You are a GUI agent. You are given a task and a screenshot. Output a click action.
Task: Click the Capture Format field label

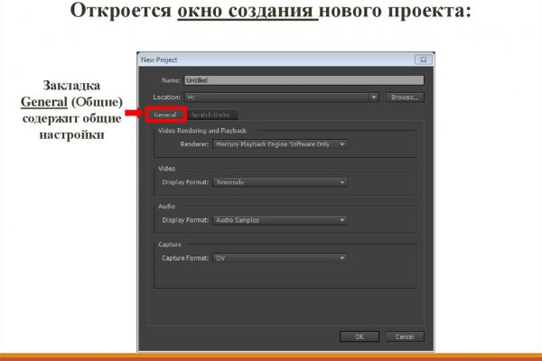184,258
